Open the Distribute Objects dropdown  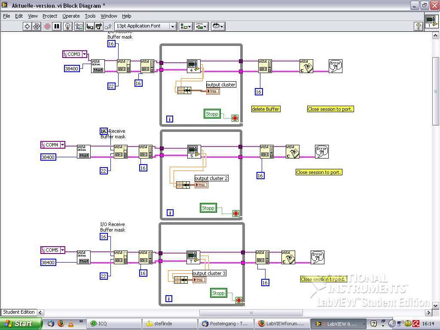[201, 26]
